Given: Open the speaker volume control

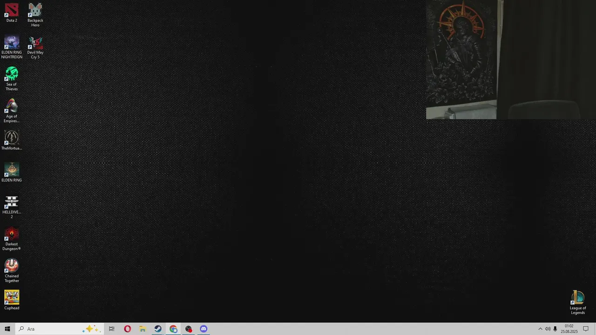Looking at the screenshot, I should pos(548,329).
